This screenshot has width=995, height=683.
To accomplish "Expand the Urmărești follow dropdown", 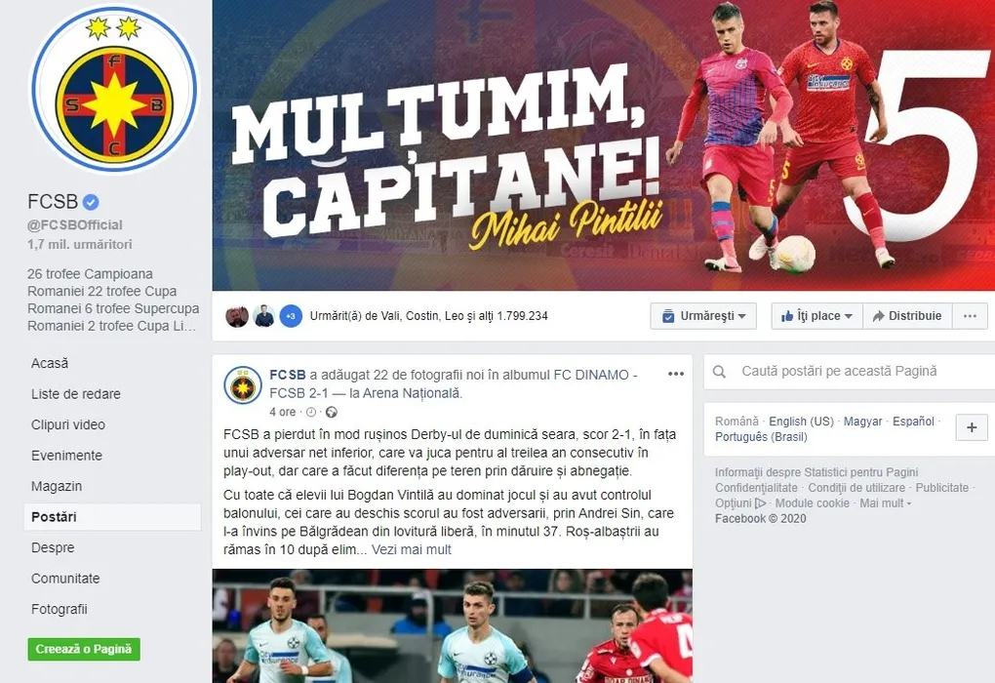I will coord(703,316).
